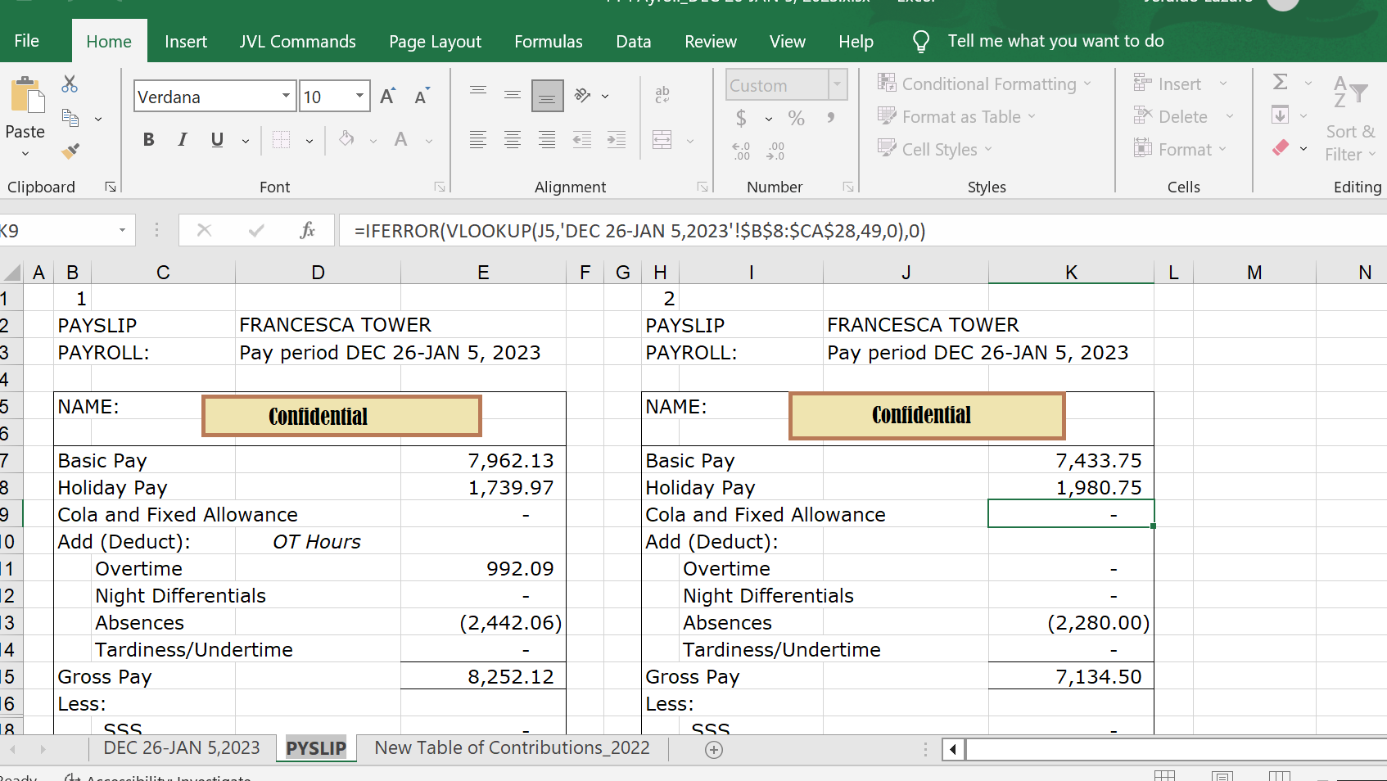Select the Format Painter brush
1387x781 pixels.
click(70, 151)
